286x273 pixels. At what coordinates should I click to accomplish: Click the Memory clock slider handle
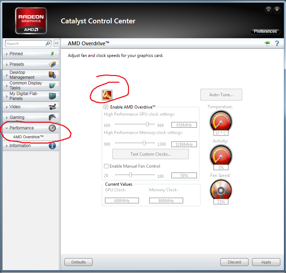click(144, 143)
